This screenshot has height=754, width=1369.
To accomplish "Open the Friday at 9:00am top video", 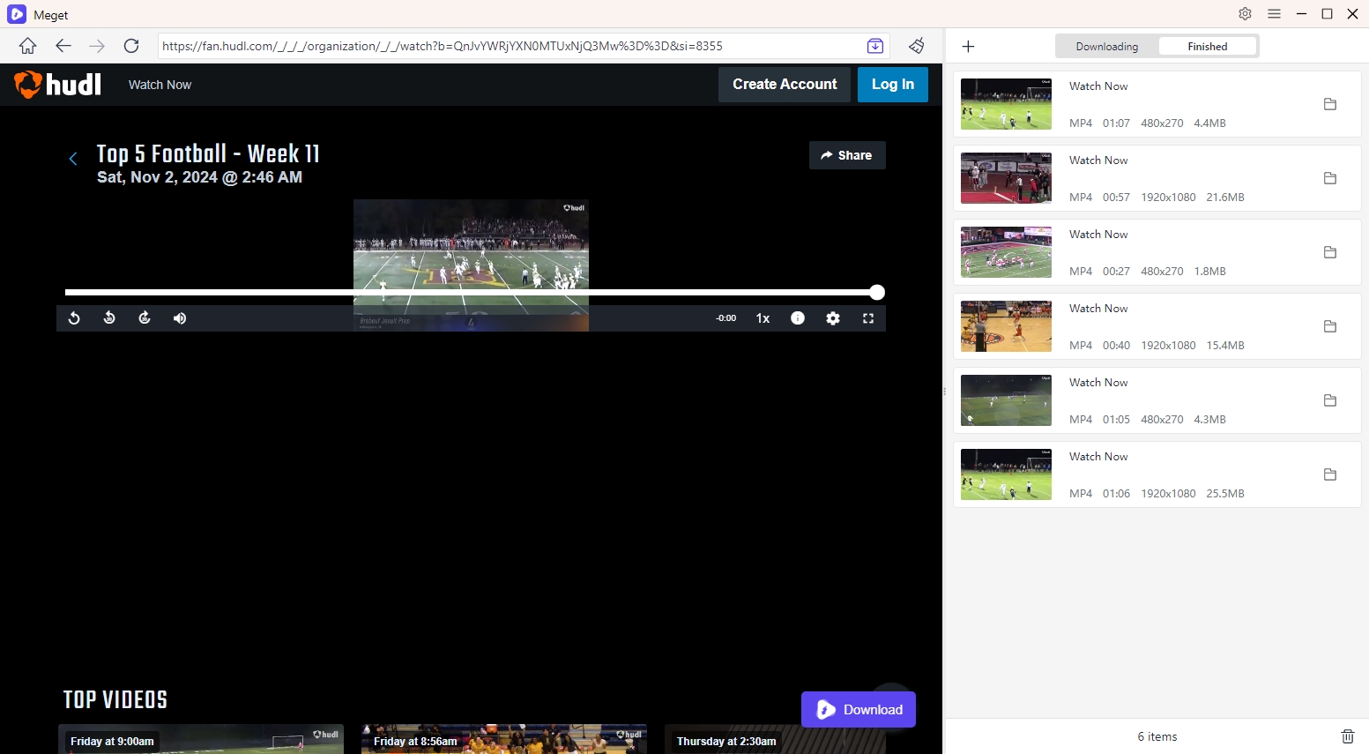I will [201, 740].
